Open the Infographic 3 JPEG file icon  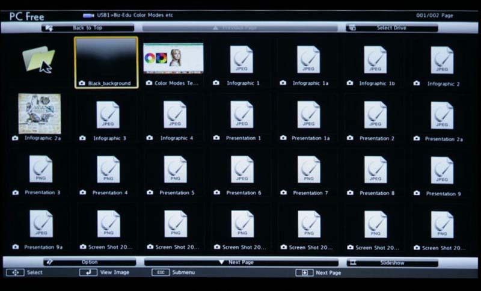pos(108,115)
